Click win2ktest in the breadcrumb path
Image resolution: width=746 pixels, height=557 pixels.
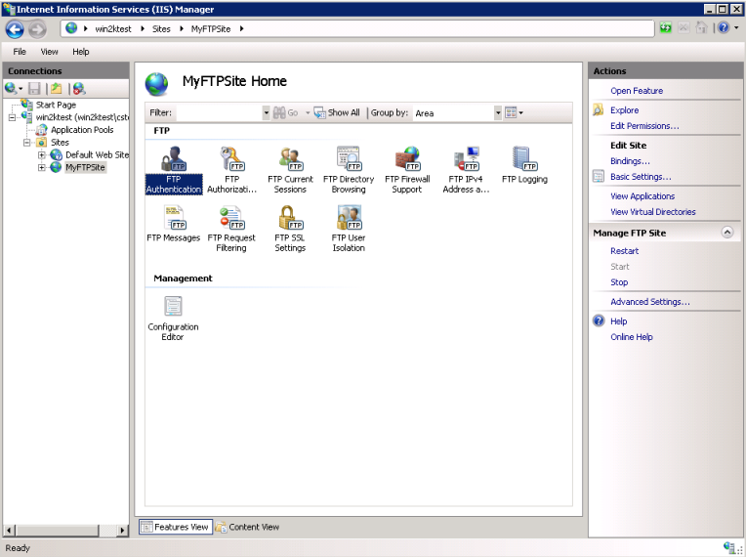(112, 28)
